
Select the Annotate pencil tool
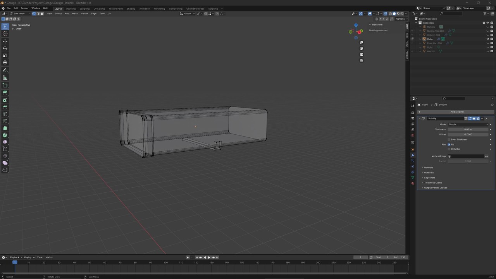click(5, 70)
